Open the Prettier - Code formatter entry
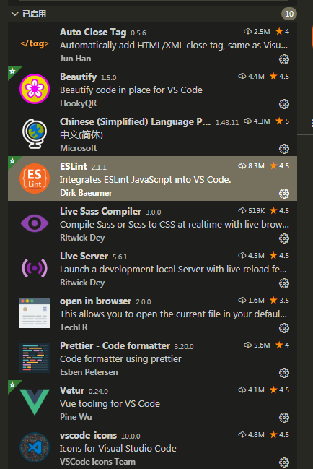 coord(152,358)
